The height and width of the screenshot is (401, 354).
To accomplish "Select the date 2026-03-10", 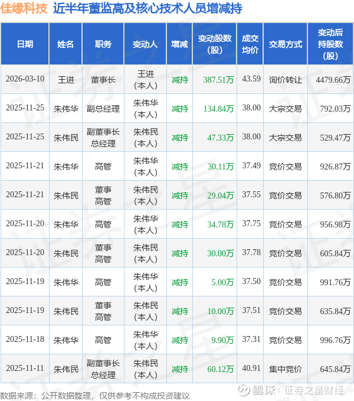I will (x=25, y=79).
